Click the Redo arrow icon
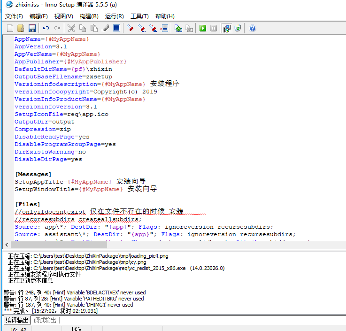The width and height of the screenshot is (346, 331). pyautogui.click(x=57, y=28)
